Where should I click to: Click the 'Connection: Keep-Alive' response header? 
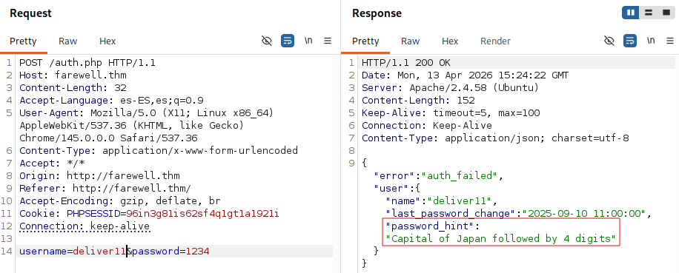(x=427, y=126)
